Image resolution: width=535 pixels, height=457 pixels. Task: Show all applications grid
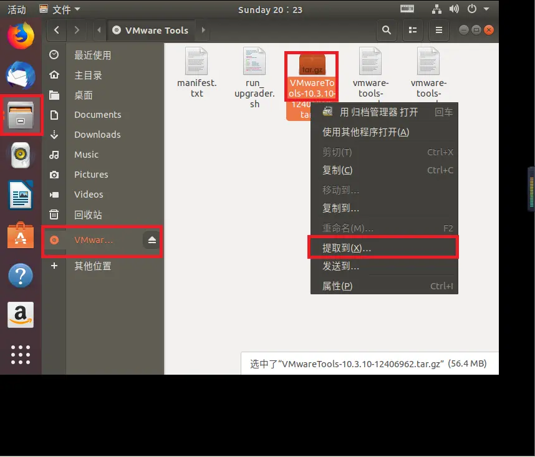coord(21,355)
